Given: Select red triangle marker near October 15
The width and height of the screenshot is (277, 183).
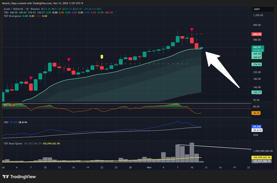Looking at the screenshot, I should coord(69,60).
